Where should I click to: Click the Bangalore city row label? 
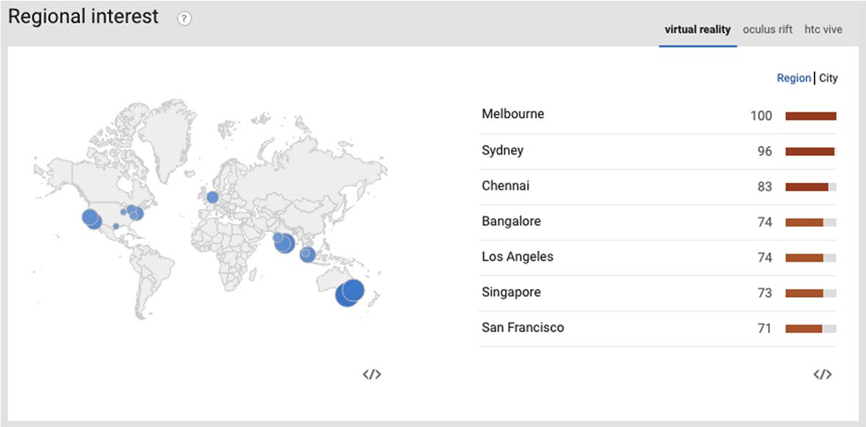click(x=511, y=221)
